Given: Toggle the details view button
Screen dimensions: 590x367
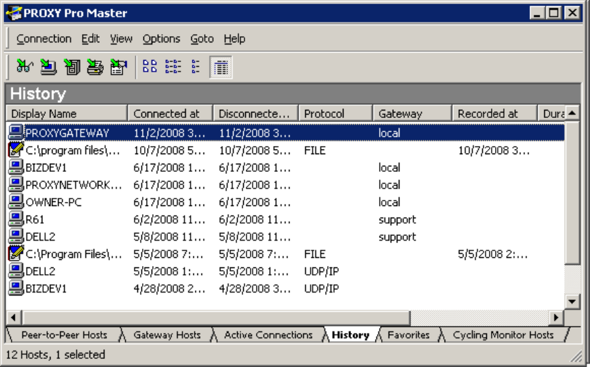Looking at the screenshot, I should 221,68.
